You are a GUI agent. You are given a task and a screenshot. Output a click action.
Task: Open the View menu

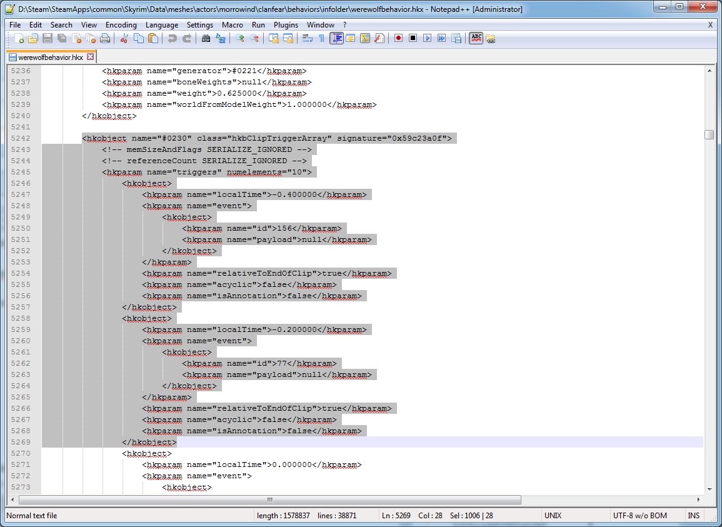89,25
